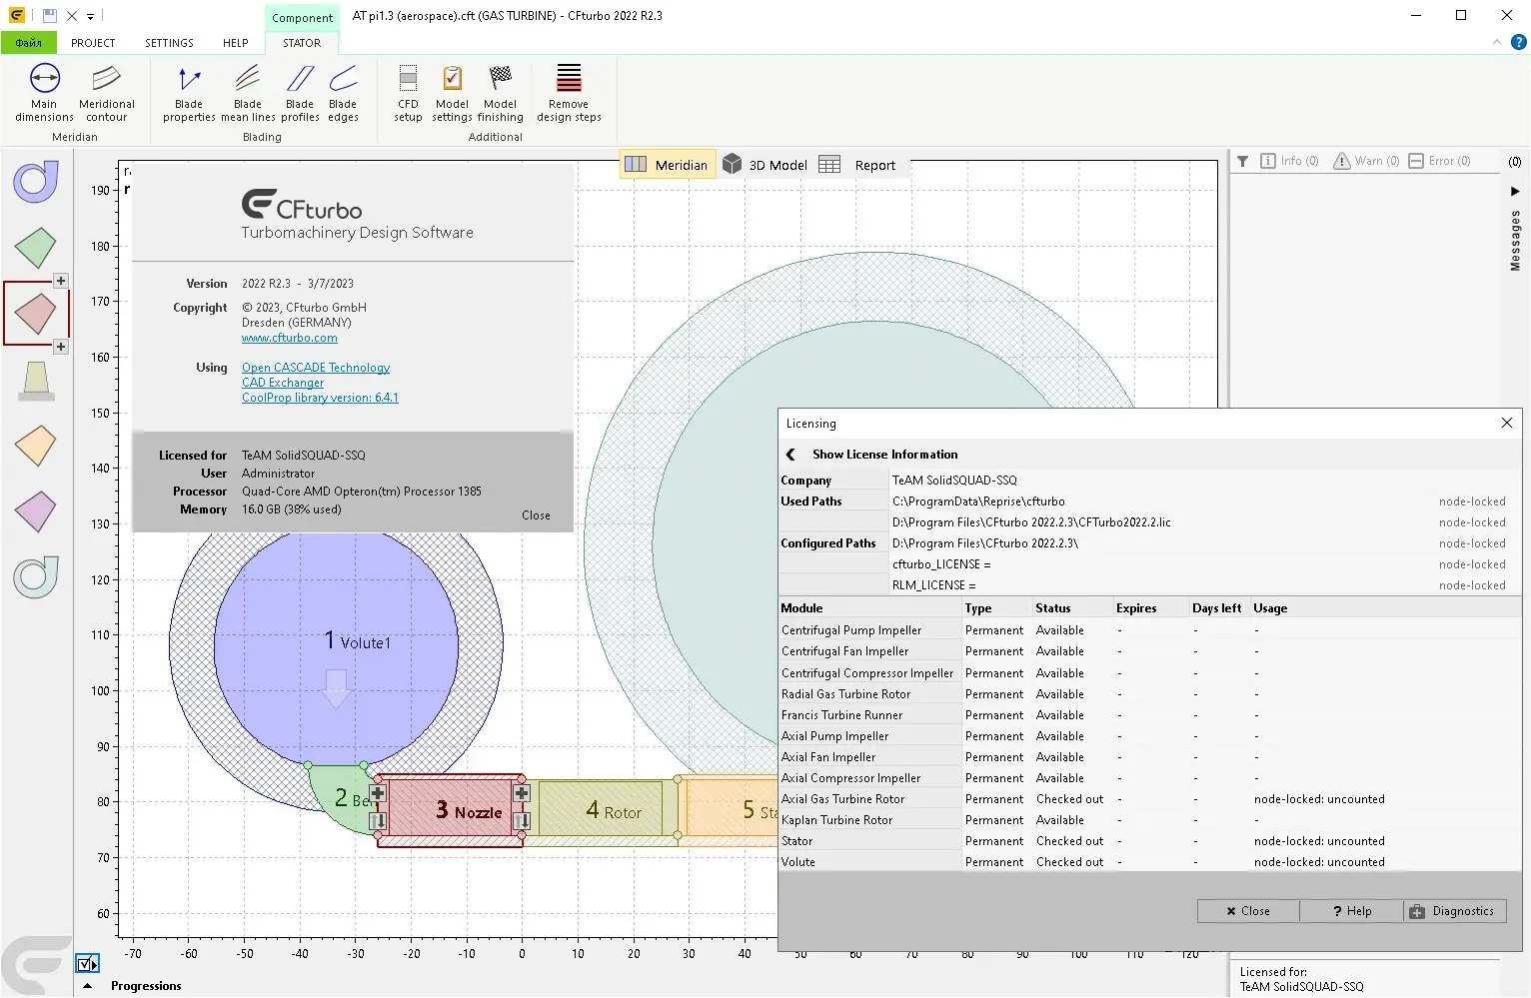Switch to 3D Model view
Image resolution: width=1531 pixels, height=998 pixels.
coord(765,165)
